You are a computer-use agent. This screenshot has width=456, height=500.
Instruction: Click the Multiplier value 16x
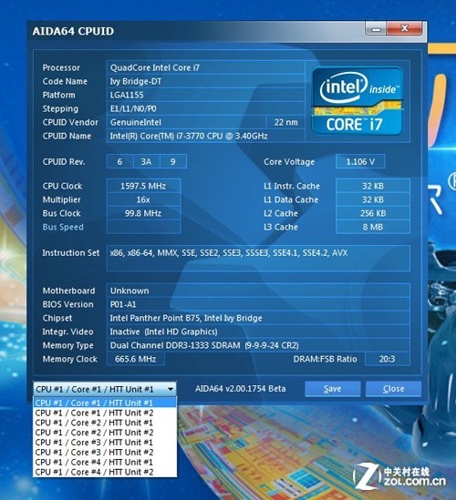[x=143, y=199]
